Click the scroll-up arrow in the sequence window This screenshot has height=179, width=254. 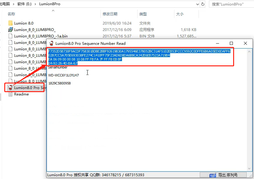click(x=249, y=52)
